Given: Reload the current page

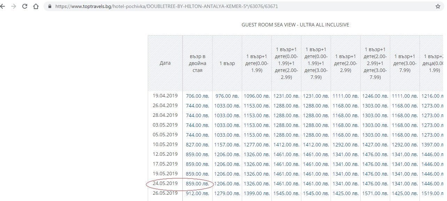Looking at the screenshot, I should point(25,6).
